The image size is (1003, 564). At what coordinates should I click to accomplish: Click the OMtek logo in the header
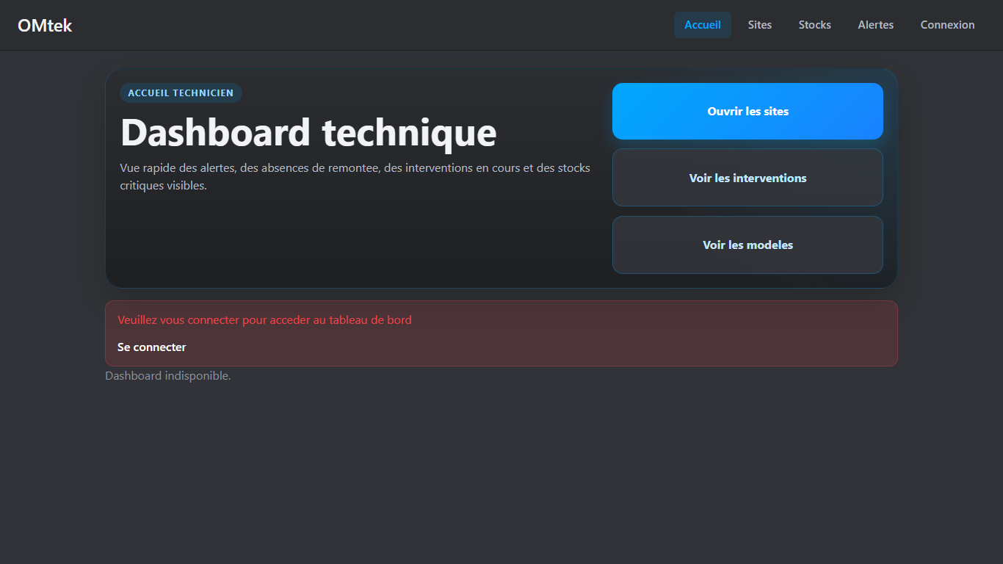coord(45,26)
